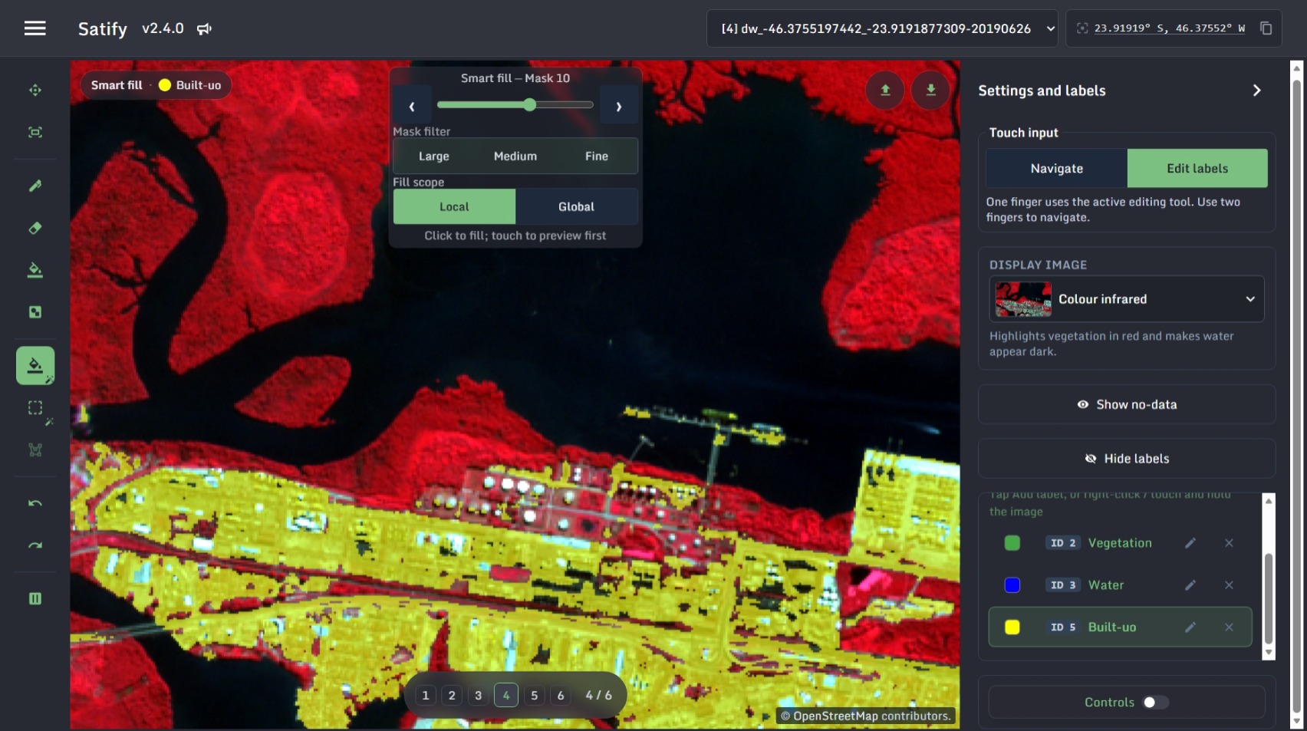Image resolution: width=1307 pixels, height=731 pixels.
Task: Toggle Show no-data visibility
Action: 1127,404
